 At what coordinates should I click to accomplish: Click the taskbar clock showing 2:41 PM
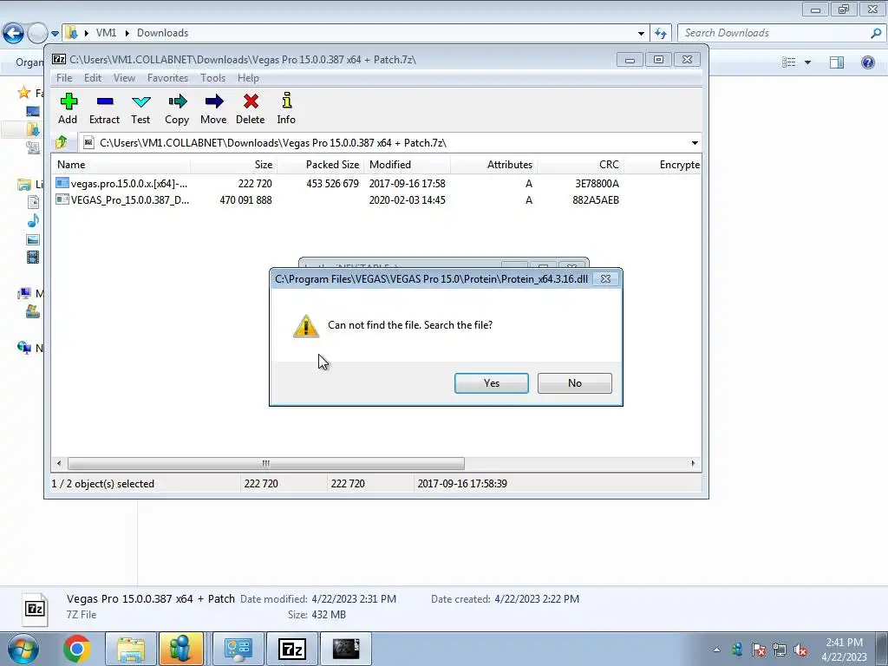click(x=844, y=650)
